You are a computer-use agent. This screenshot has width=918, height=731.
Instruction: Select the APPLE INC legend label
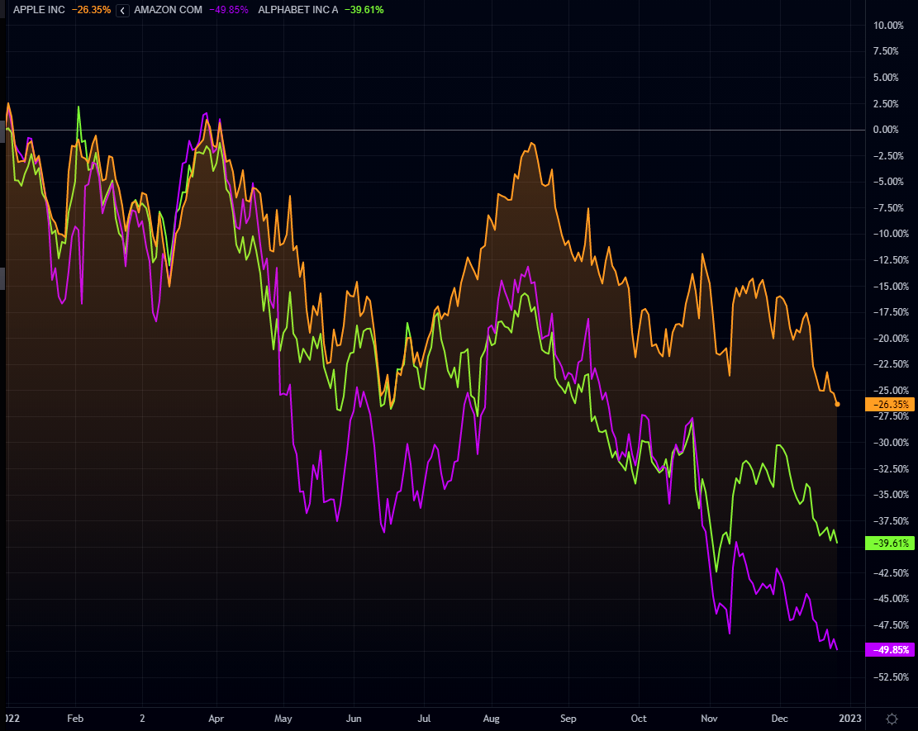(39, 10)
